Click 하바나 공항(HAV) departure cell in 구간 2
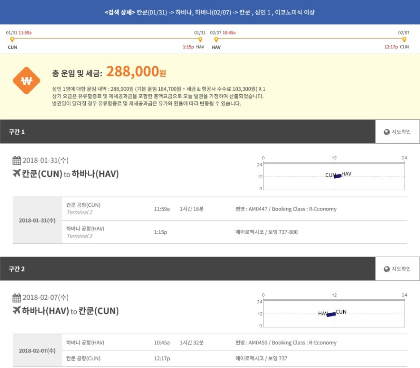This screenshot has width=420, height=368. (x=85, y=342)
